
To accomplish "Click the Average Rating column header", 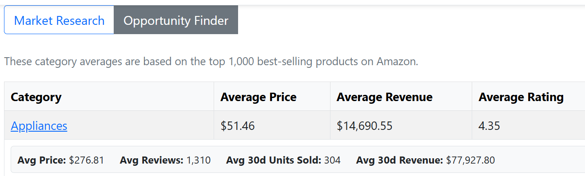I will (x=528, y=97).
